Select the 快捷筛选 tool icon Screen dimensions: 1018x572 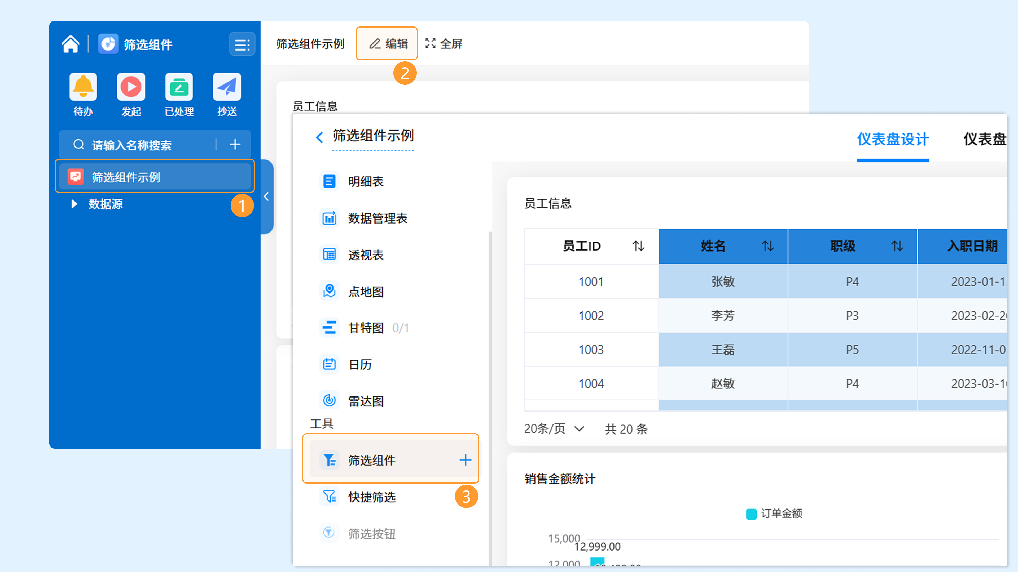coord(329,497)
